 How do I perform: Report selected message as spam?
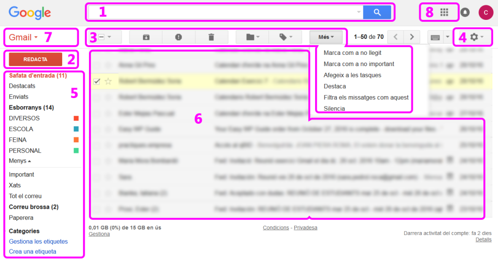click(178, 37)
